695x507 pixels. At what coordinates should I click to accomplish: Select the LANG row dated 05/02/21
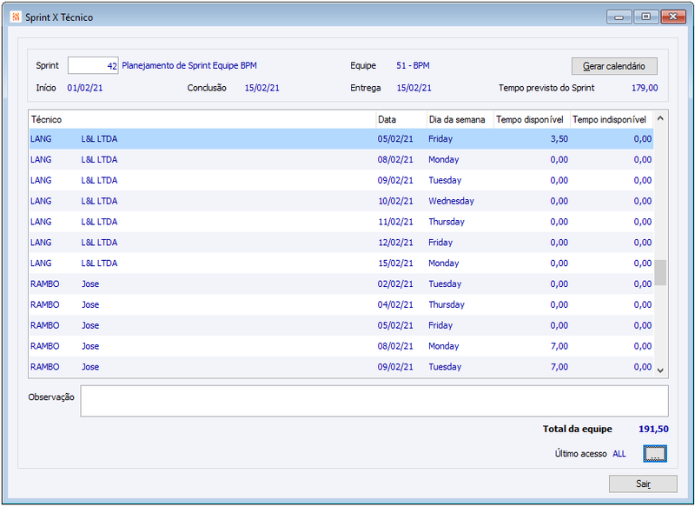[x=341, y=139]
